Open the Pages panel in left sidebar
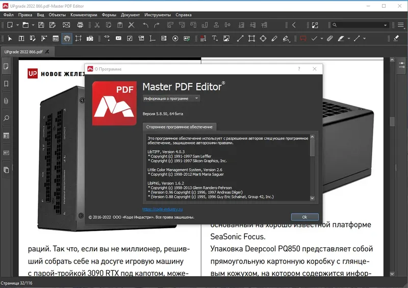Screen dimensions: 408x288 point(6,67)
